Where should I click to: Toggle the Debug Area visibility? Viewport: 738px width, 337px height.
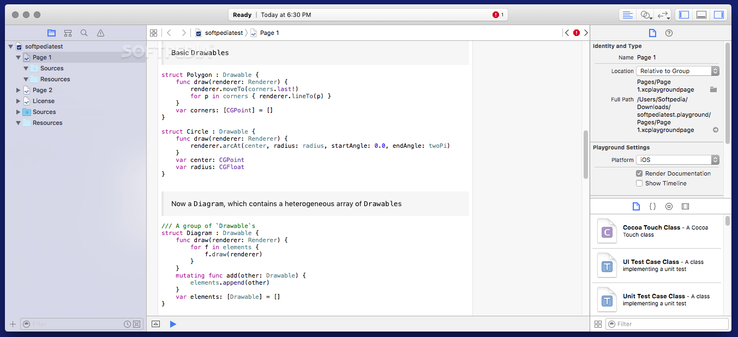tap(701, 14)
